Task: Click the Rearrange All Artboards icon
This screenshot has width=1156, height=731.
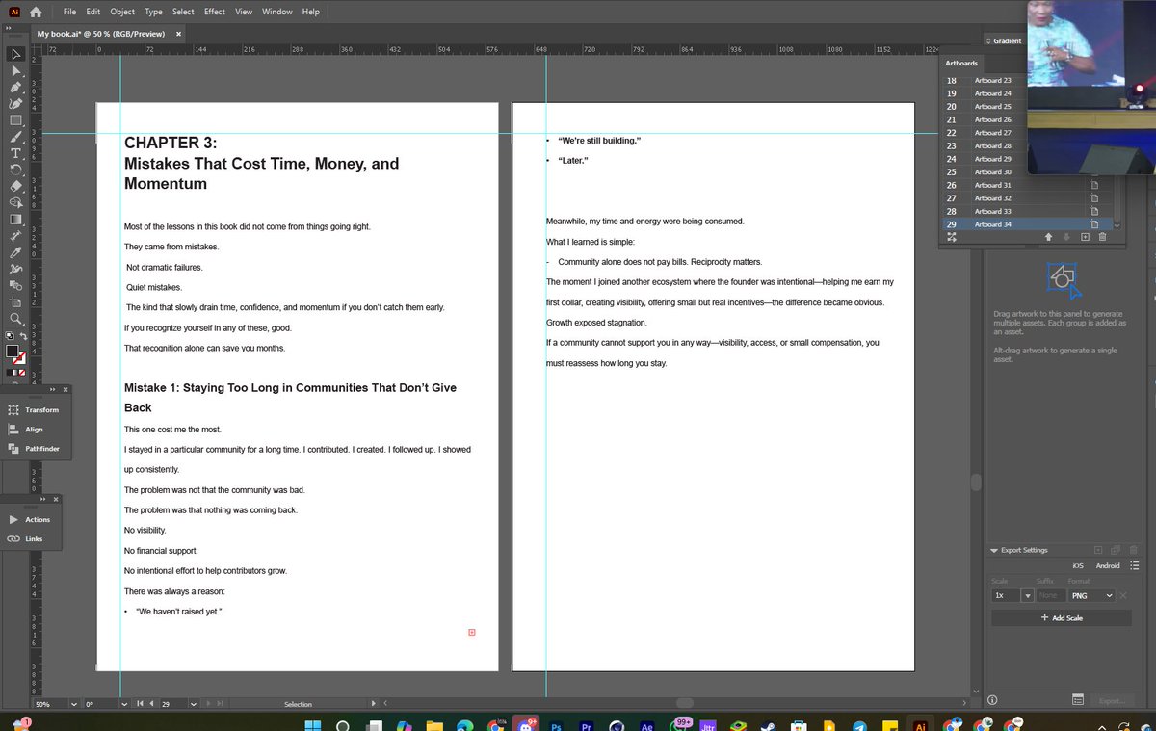Action: pos(952,237)
